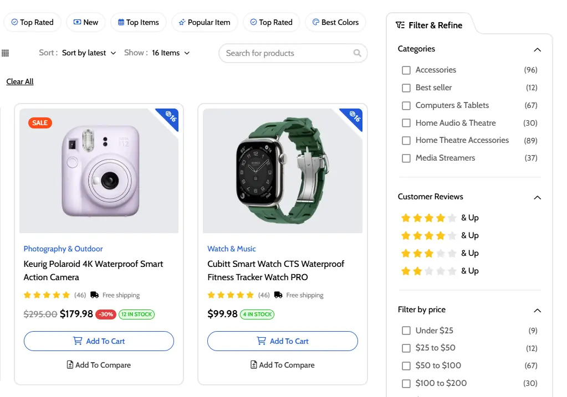Enable the Computers & Tablets filter
The width and height of the screenshot is (567, 397).
coord(406,106)
